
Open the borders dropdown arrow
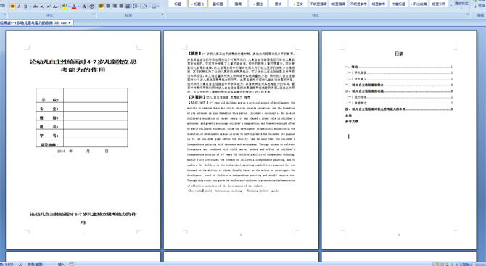coord(158,7)
